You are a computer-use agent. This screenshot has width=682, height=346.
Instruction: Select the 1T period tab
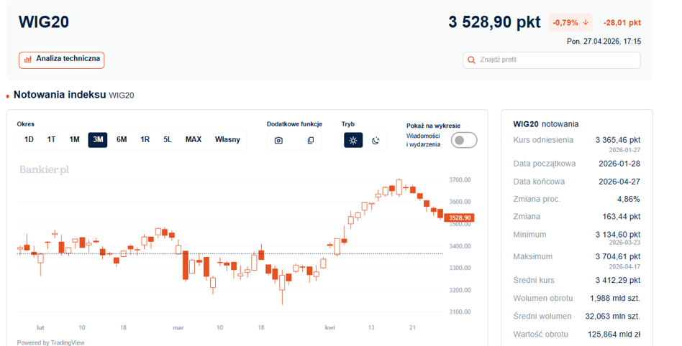51,140
